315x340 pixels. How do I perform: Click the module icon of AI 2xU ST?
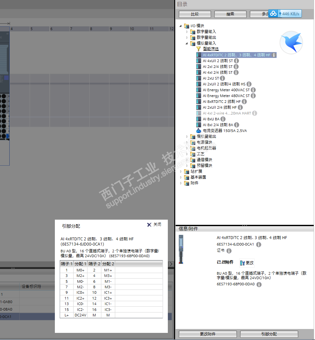[x=198, y=78]
